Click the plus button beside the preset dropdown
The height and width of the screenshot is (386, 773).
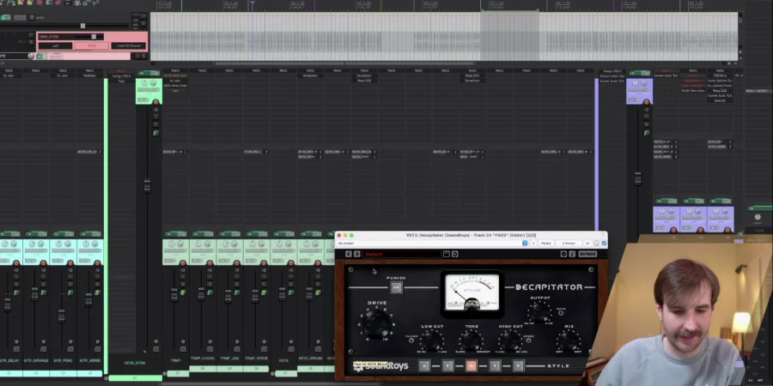(x=533, y=244)
